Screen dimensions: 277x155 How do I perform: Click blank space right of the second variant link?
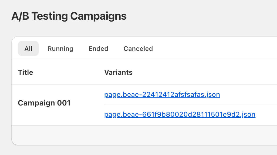pos(267,115)
